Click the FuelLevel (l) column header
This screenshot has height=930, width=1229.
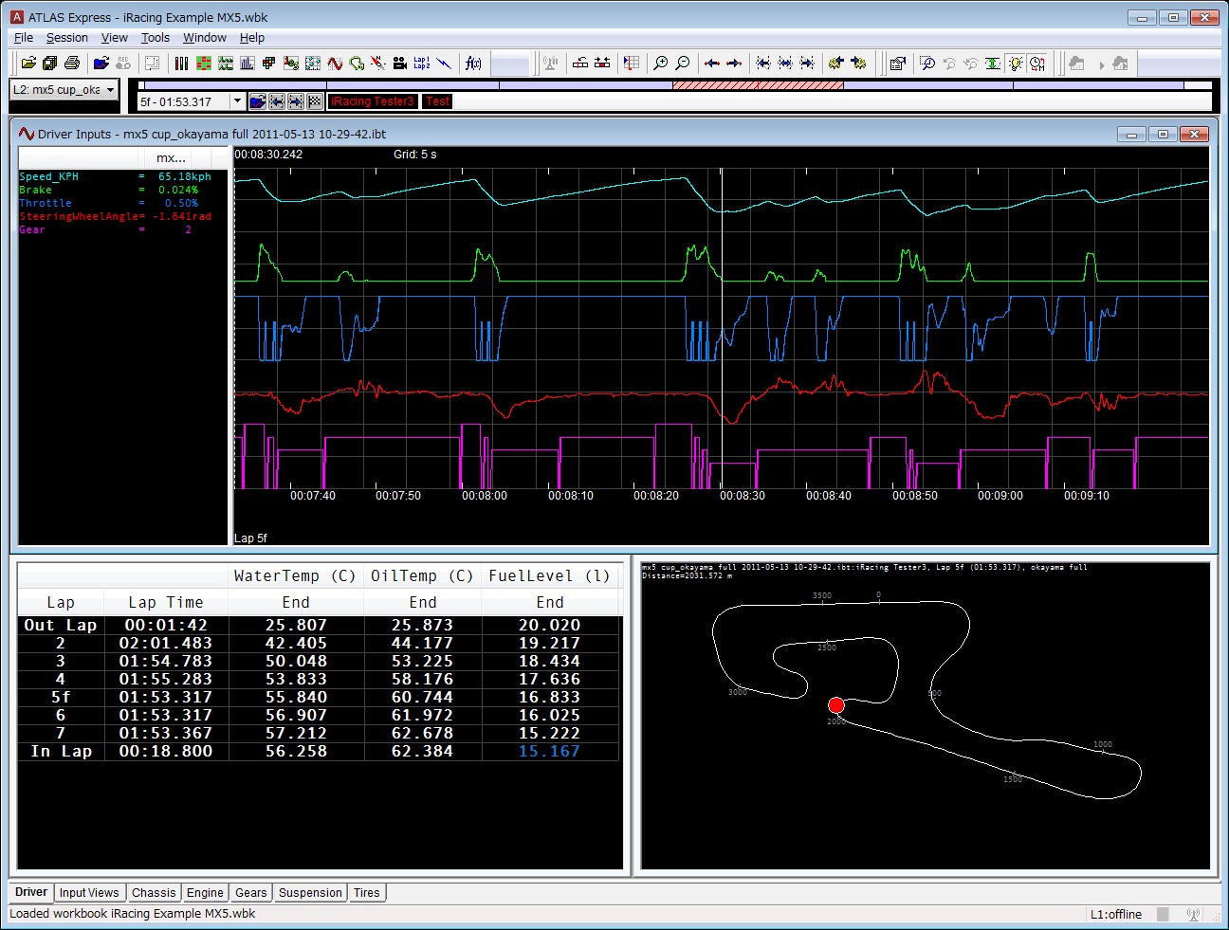click(x=550, y=576)
